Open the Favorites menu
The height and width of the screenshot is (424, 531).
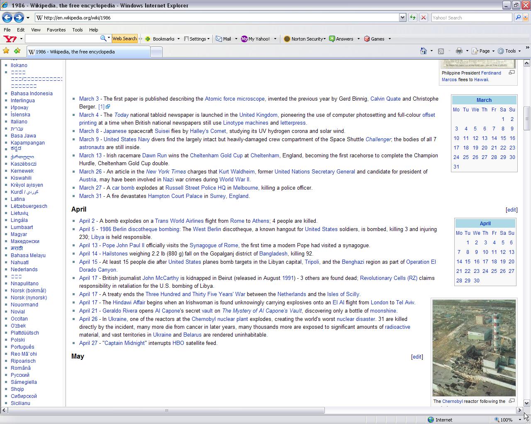click(56, 30)
